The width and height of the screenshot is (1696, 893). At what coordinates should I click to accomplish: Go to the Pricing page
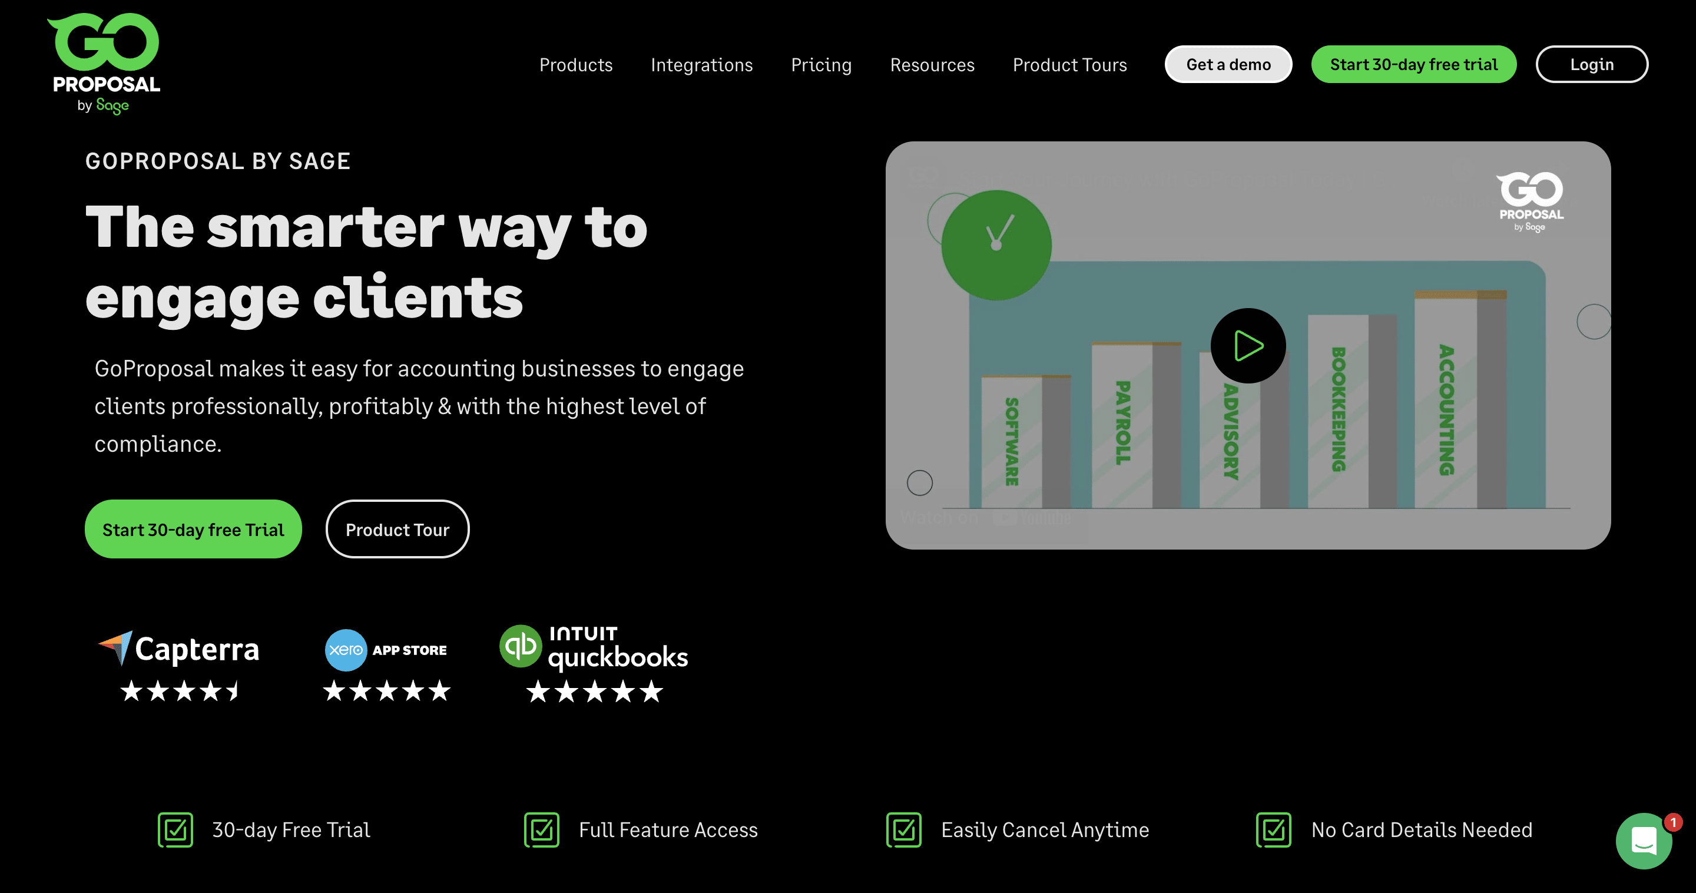821,65
